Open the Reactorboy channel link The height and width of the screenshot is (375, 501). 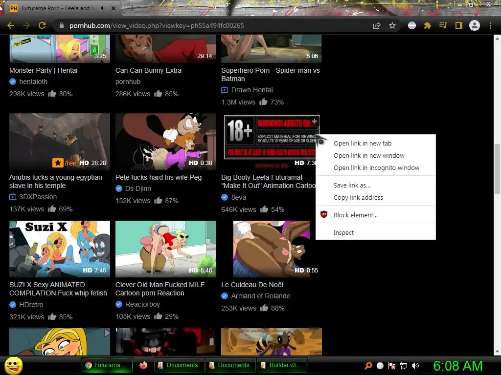pos(142,304)
